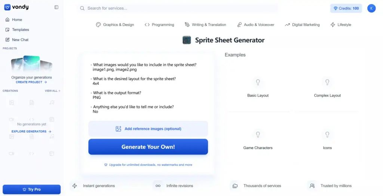Screen dimensions: 383x196
Task: Click the Try Pro button
Action: (31, 189)
